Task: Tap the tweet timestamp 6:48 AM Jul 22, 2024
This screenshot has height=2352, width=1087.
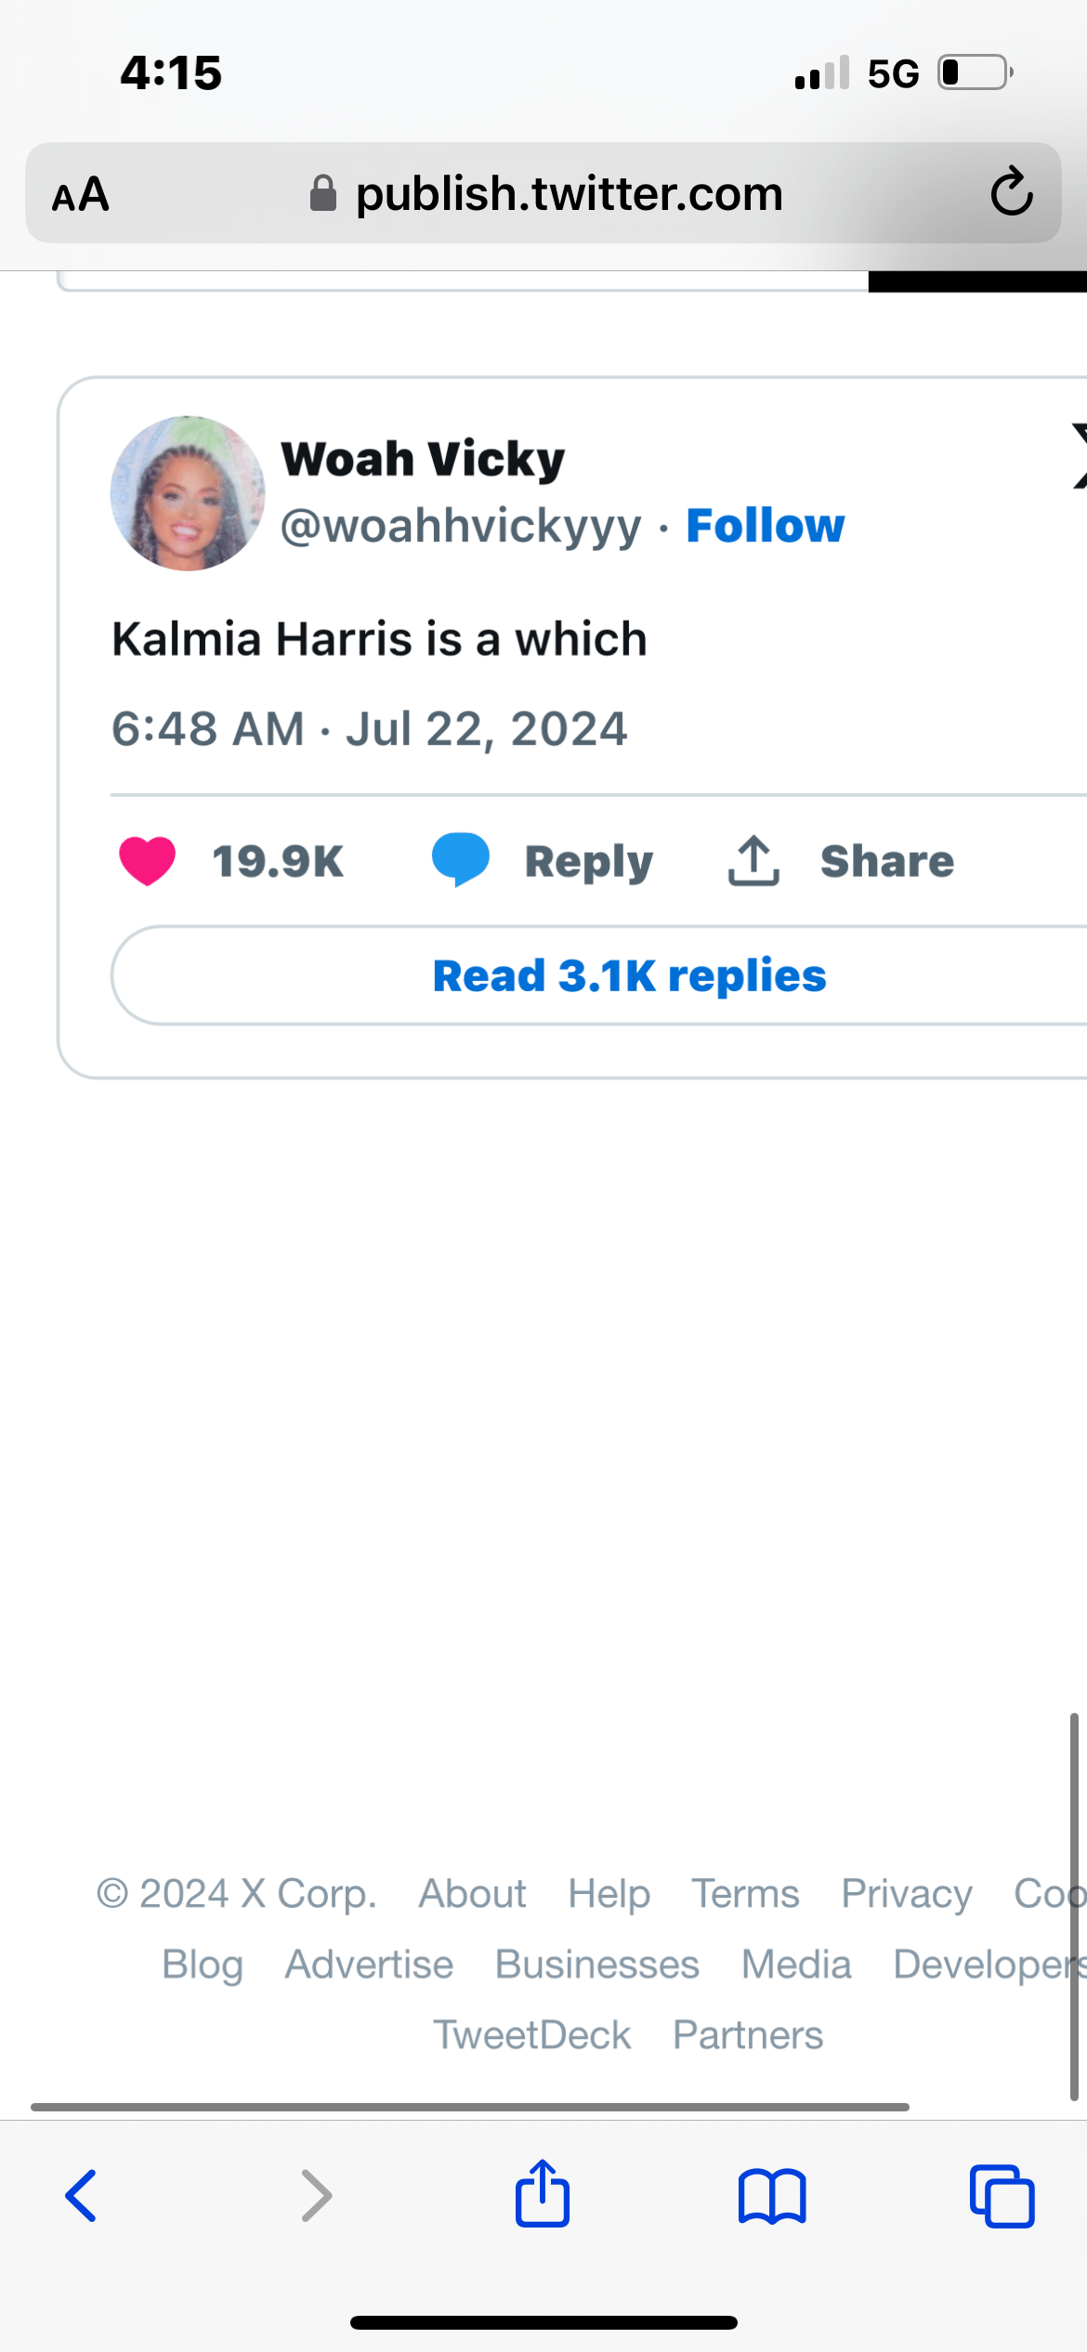Action: 370,728
